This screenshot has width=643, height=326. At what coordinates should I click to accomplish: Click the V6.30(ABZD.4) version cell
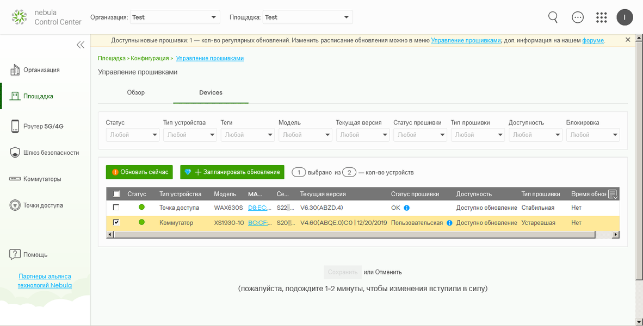tap(321, 208)
